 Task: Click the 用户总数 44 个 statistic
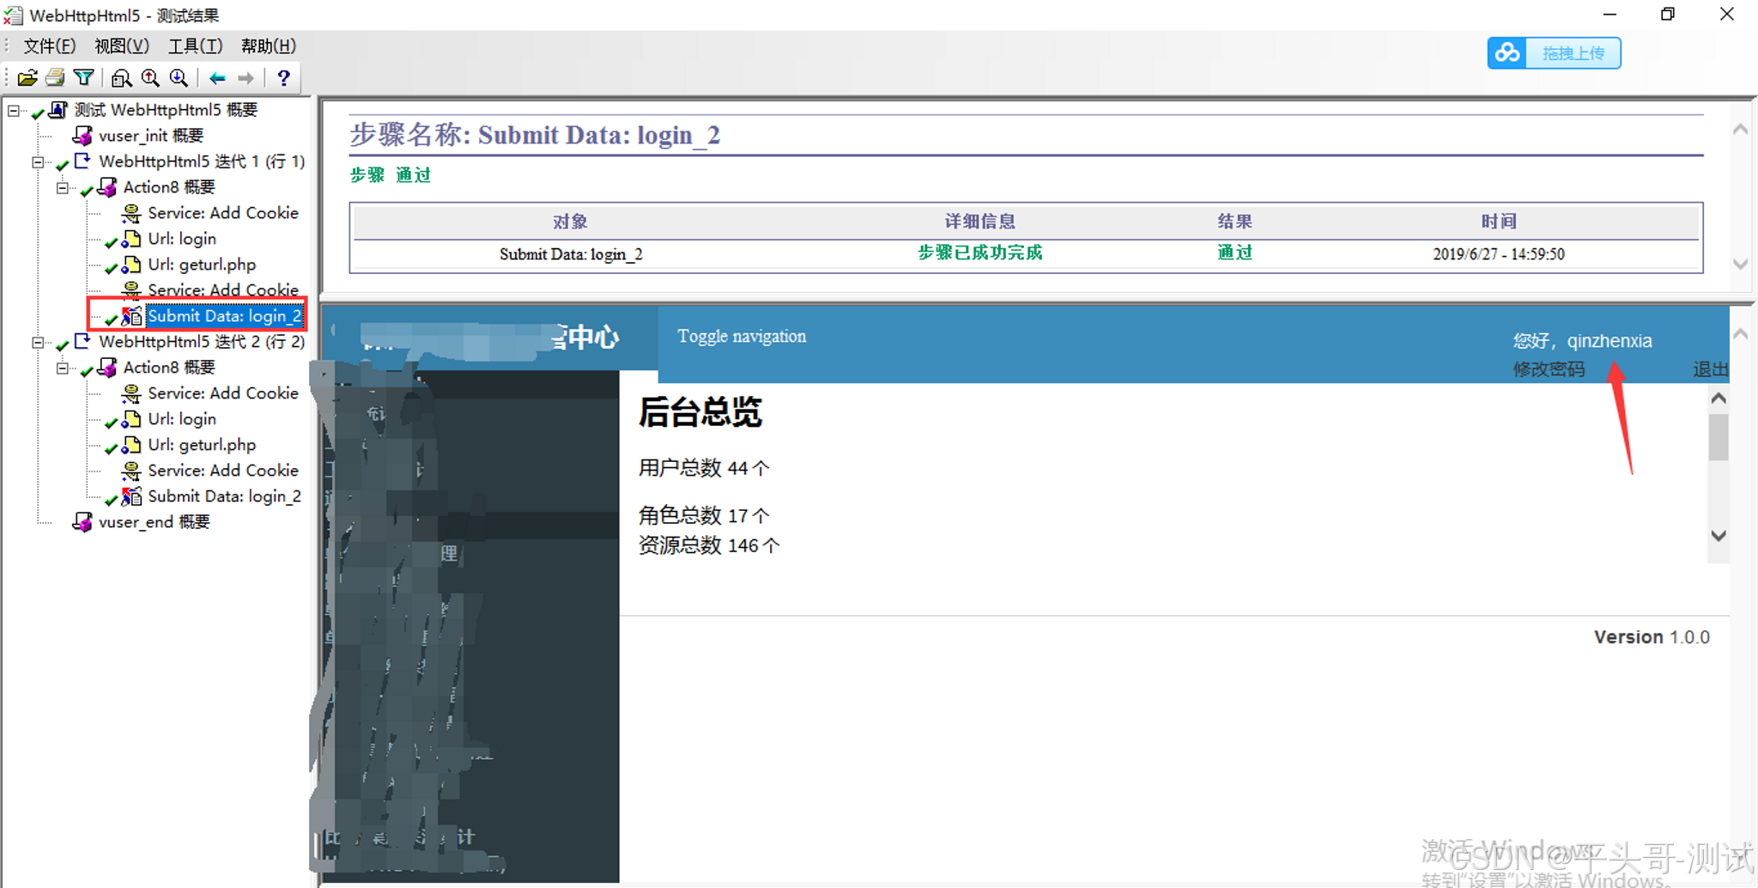(704, 468)
